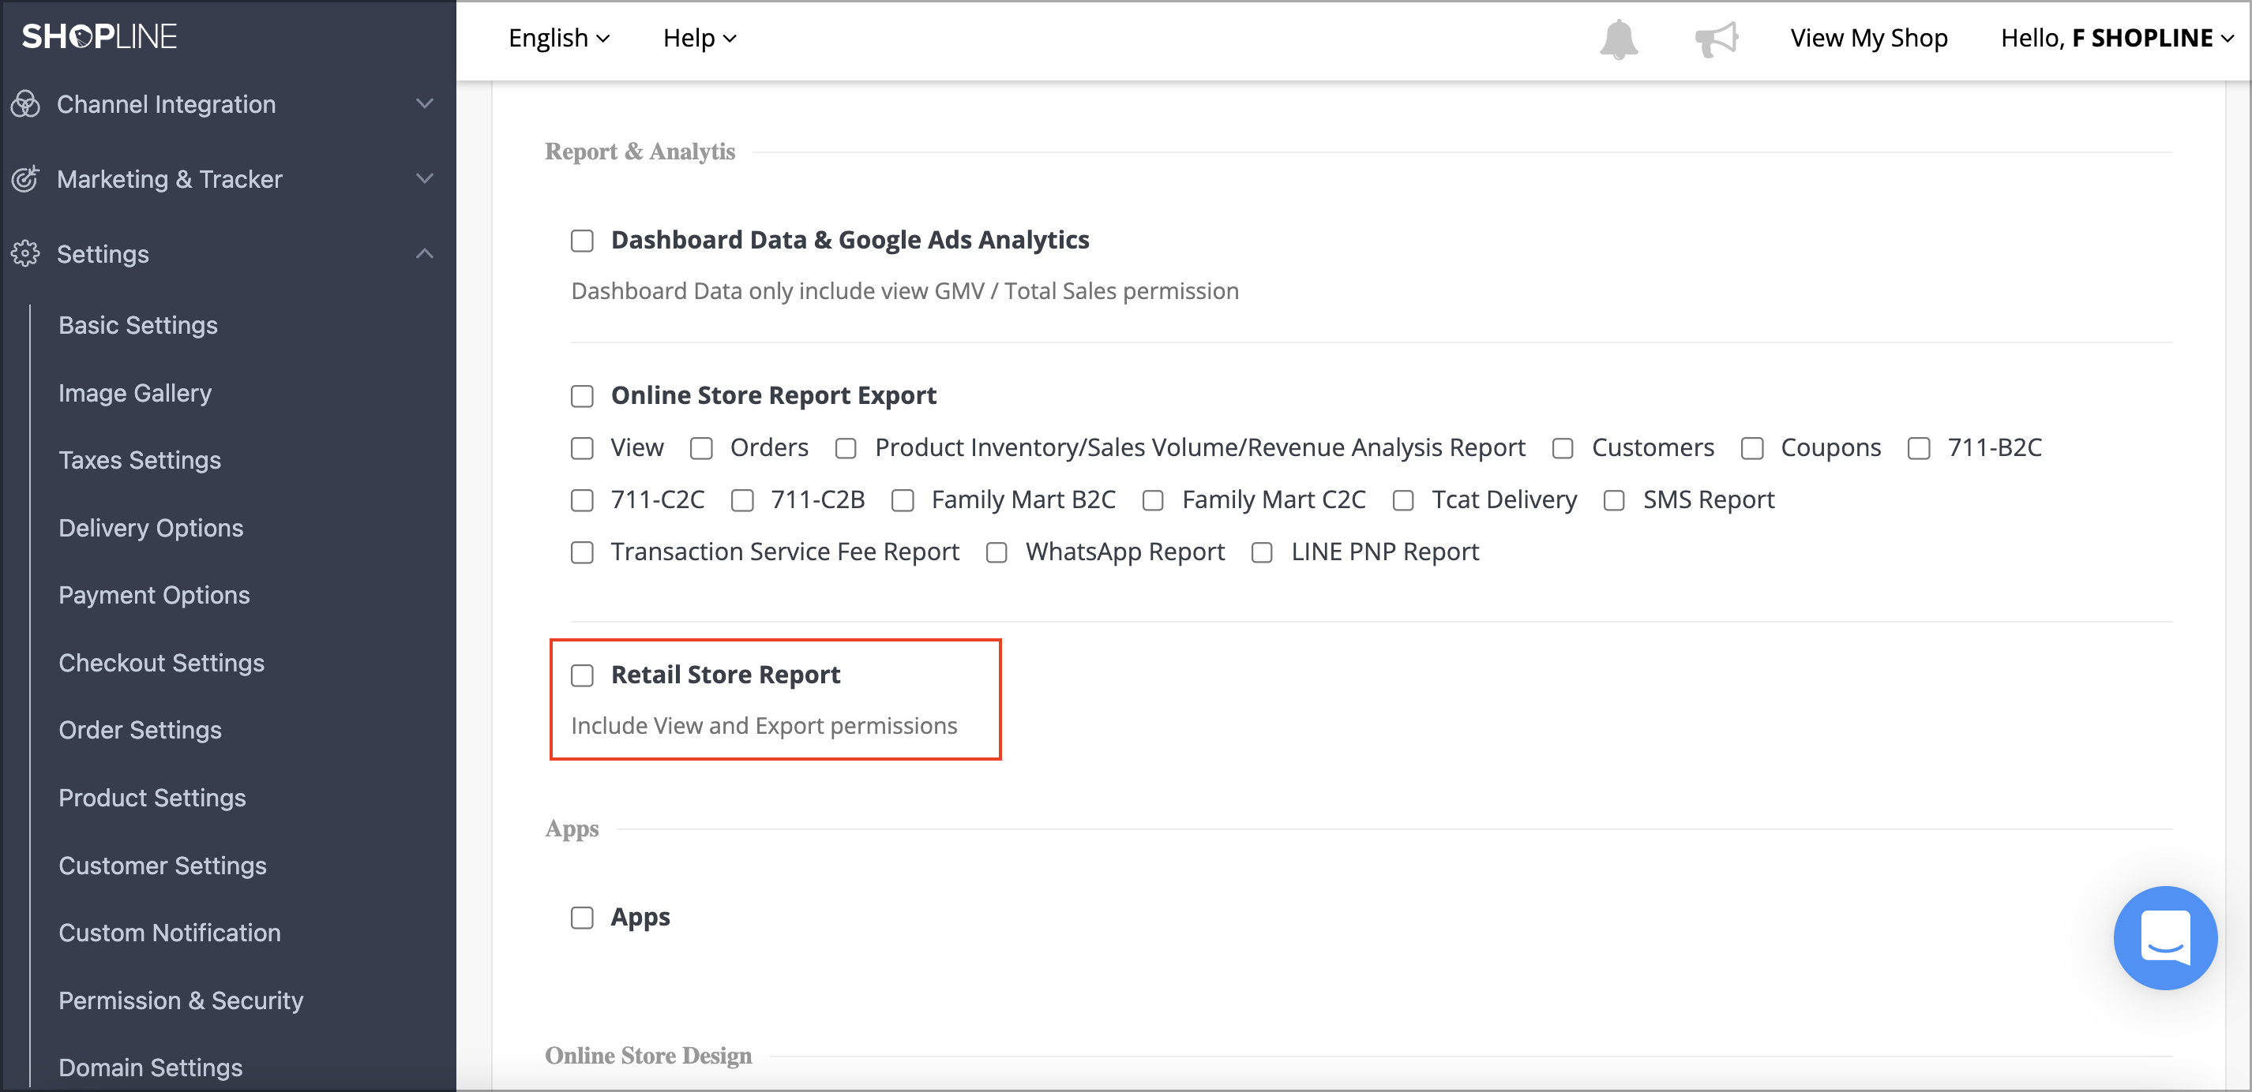Screen dimensions: 2252x1092
Task: Click the Marketing & Tracker target icon
Action: tap(25, 178)
